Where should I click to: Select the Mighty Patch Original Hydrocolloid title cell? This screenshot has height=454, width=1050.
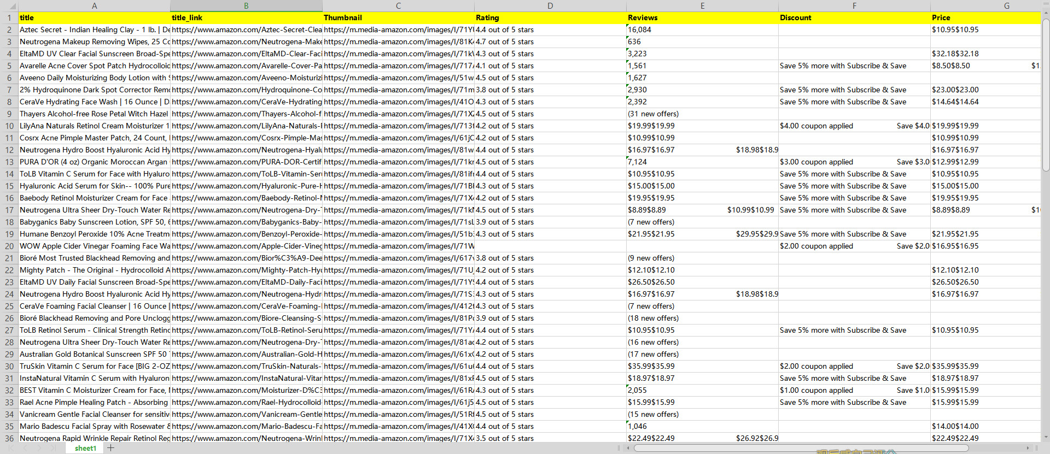coord(94,270)
